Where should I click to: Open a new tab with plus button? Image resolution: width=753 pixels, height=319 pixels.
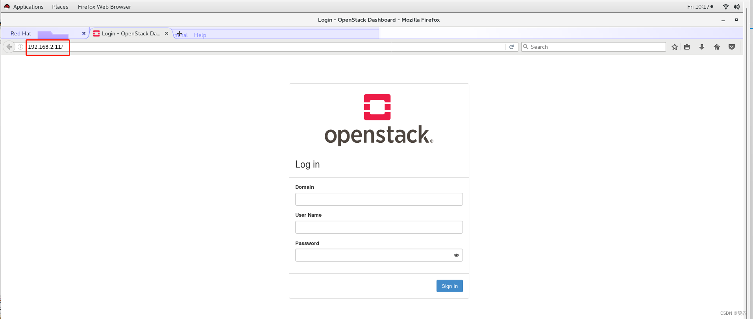179,33
